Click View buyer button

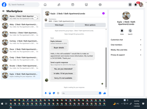[x=59, y=25]
